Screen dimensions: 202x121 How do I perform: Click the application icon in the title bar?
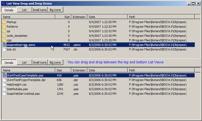click(x=3, y=3)
